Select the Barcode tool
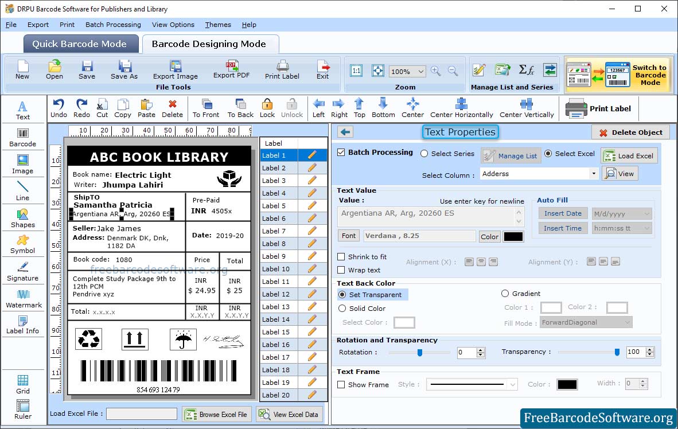The width and height of the screenshot is (678, 429). (x=22, y=138)
